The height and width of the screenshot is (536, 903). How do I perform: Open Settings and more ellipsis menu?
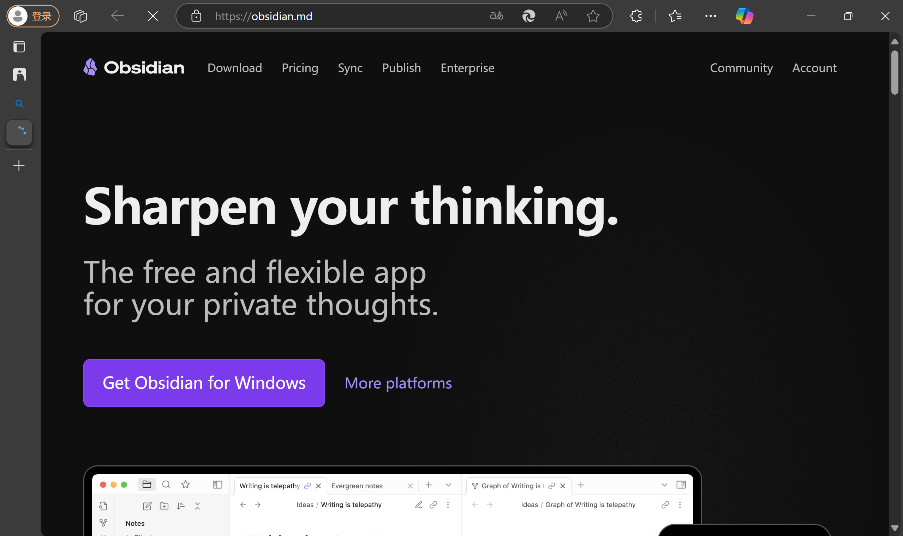coord(710,16)
